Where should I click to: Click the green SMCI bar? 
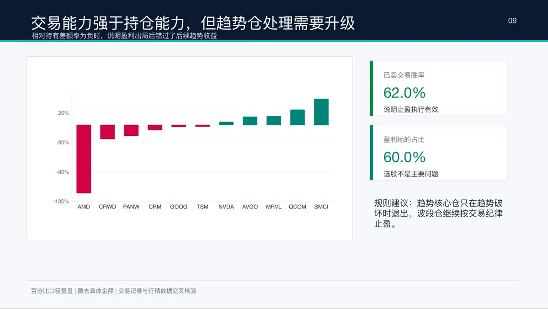[321, 112]
